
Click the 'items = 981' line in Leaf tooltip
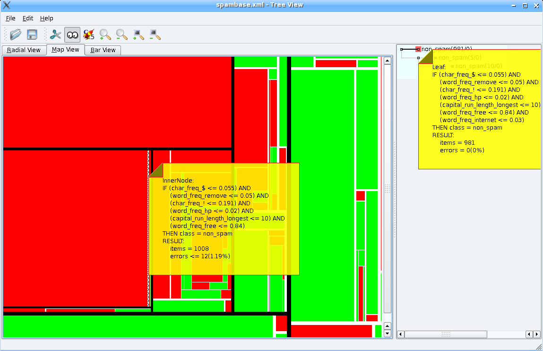point(457,143)
